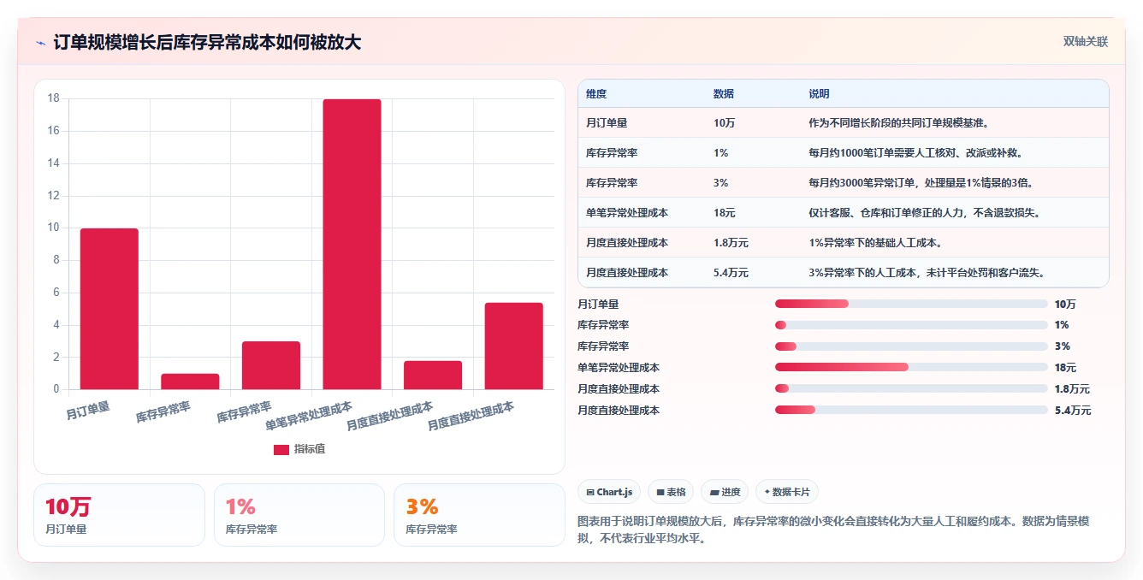Screen dimensions: 1143x580
Task: Click the progress bar valued 1.8万元
Action: click(x=911, y=388)
